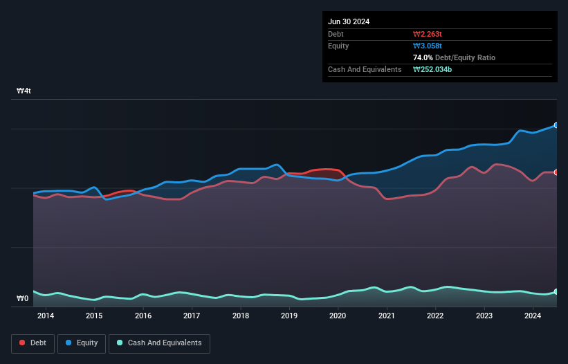Click the 2019 x-axis label

pyautogui.click(x=289, y=316)
